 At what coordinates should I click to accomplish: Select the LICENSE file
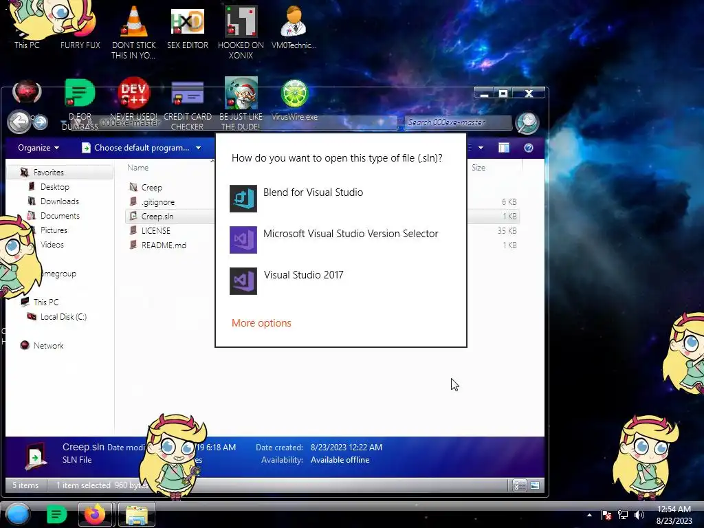[156, 231]
